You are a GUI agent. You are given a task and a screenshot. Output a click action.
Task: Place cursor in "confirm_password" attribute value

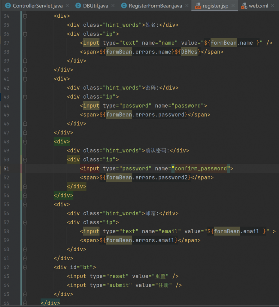click(201, 168)
